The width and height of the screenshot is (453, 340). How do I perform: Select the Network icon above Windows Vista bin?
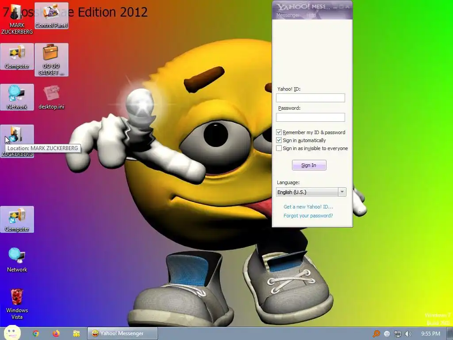pos(17,259)
